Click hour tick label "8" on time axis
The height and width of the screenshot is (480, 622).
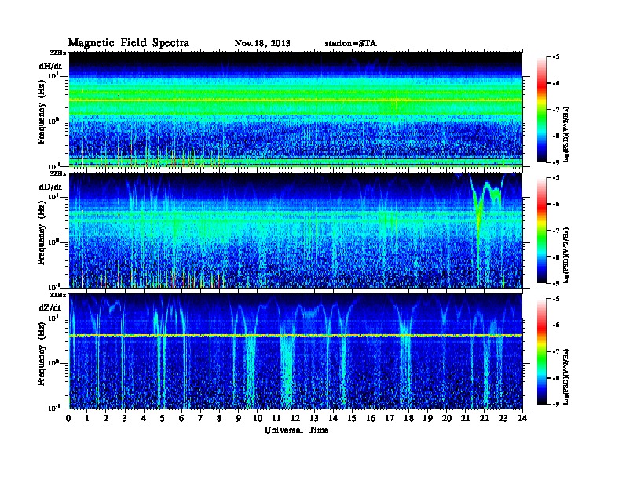click(x=219, y=418)
